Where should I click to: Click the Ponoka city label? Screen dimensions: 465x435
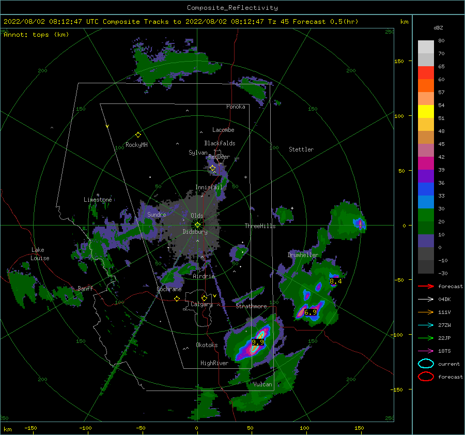point(236,107)
